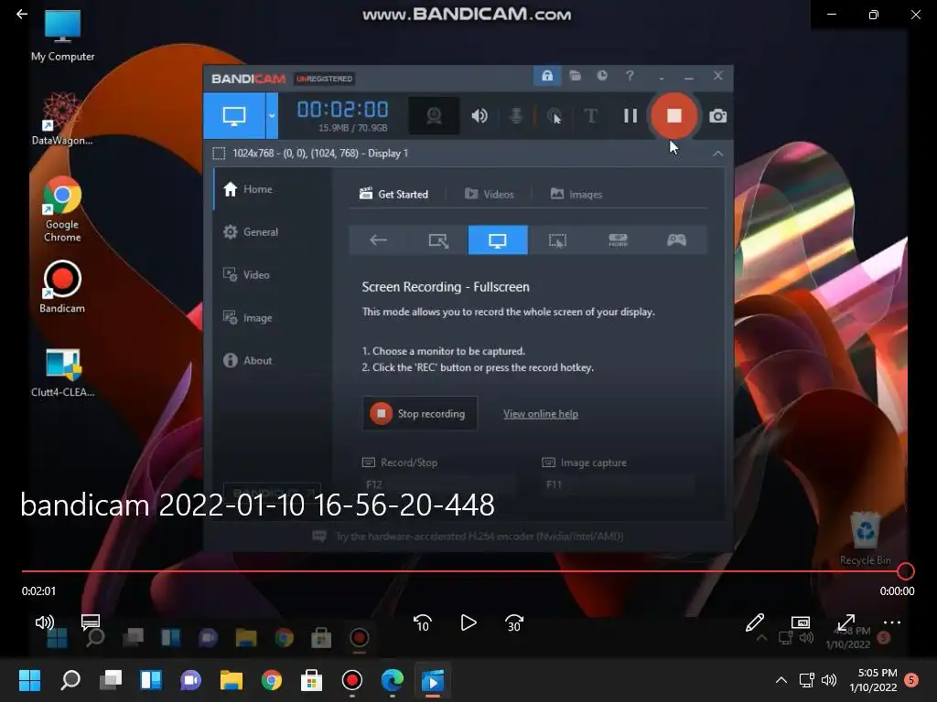Toggle Bandicam's microphone icon

tap(516, 116)
